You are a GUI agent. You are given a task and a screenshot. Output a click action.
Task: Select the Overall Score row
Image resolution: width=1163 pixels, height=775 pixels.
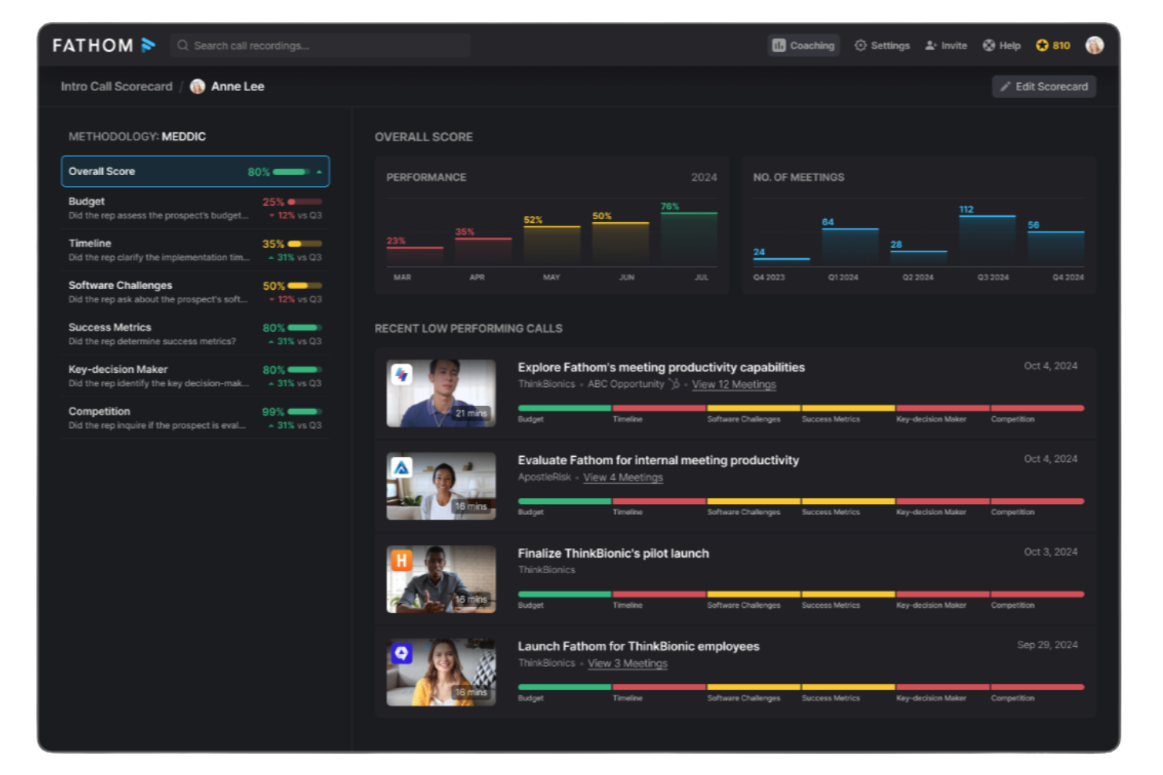coord(196,171)
